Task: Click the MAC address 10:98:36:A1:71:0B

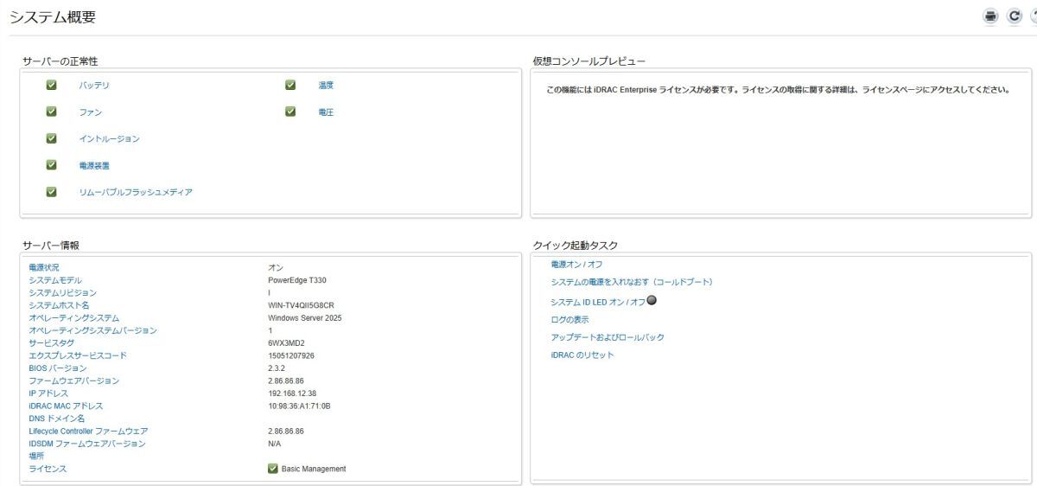Action: tap(299, 406)
